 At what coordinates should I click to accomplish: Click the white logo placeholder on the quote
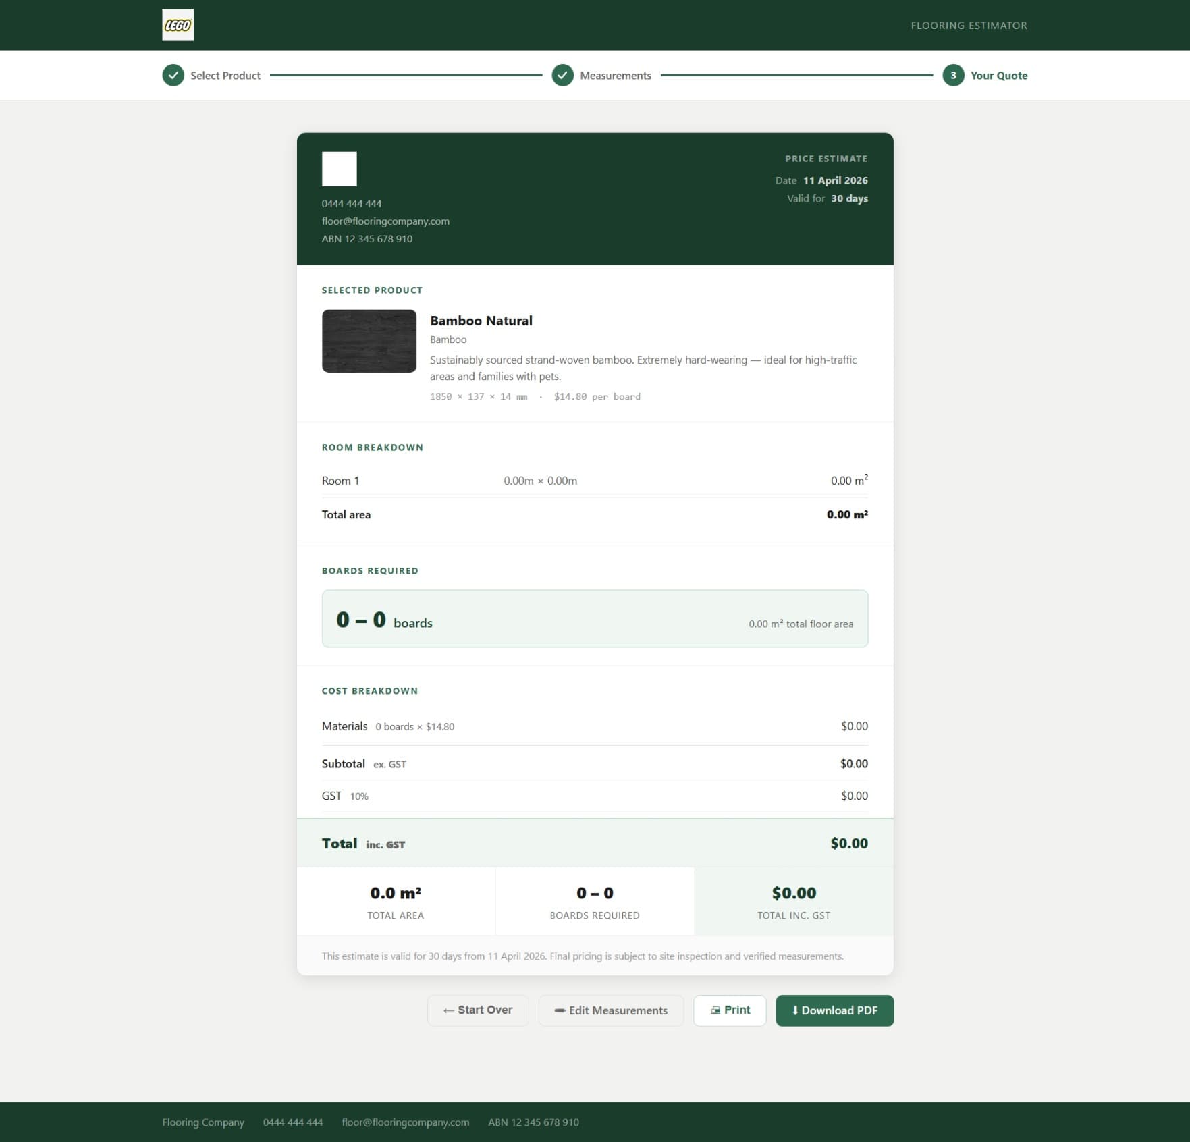point(339,169)
